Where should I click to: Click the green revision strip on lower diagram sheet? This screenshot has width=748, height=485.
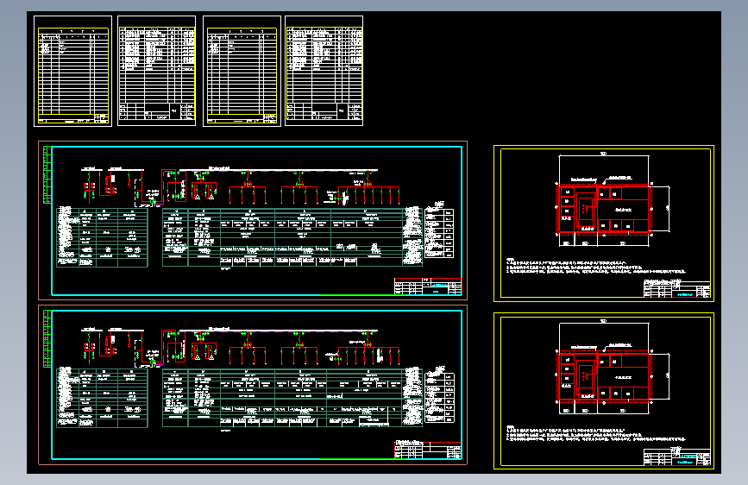pos(47,339)
